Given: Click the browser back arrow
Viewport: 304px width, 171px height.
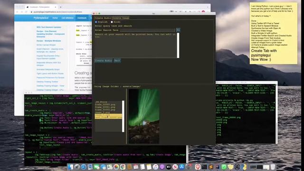Looking at the screenshot, I should tap(17, 12).
